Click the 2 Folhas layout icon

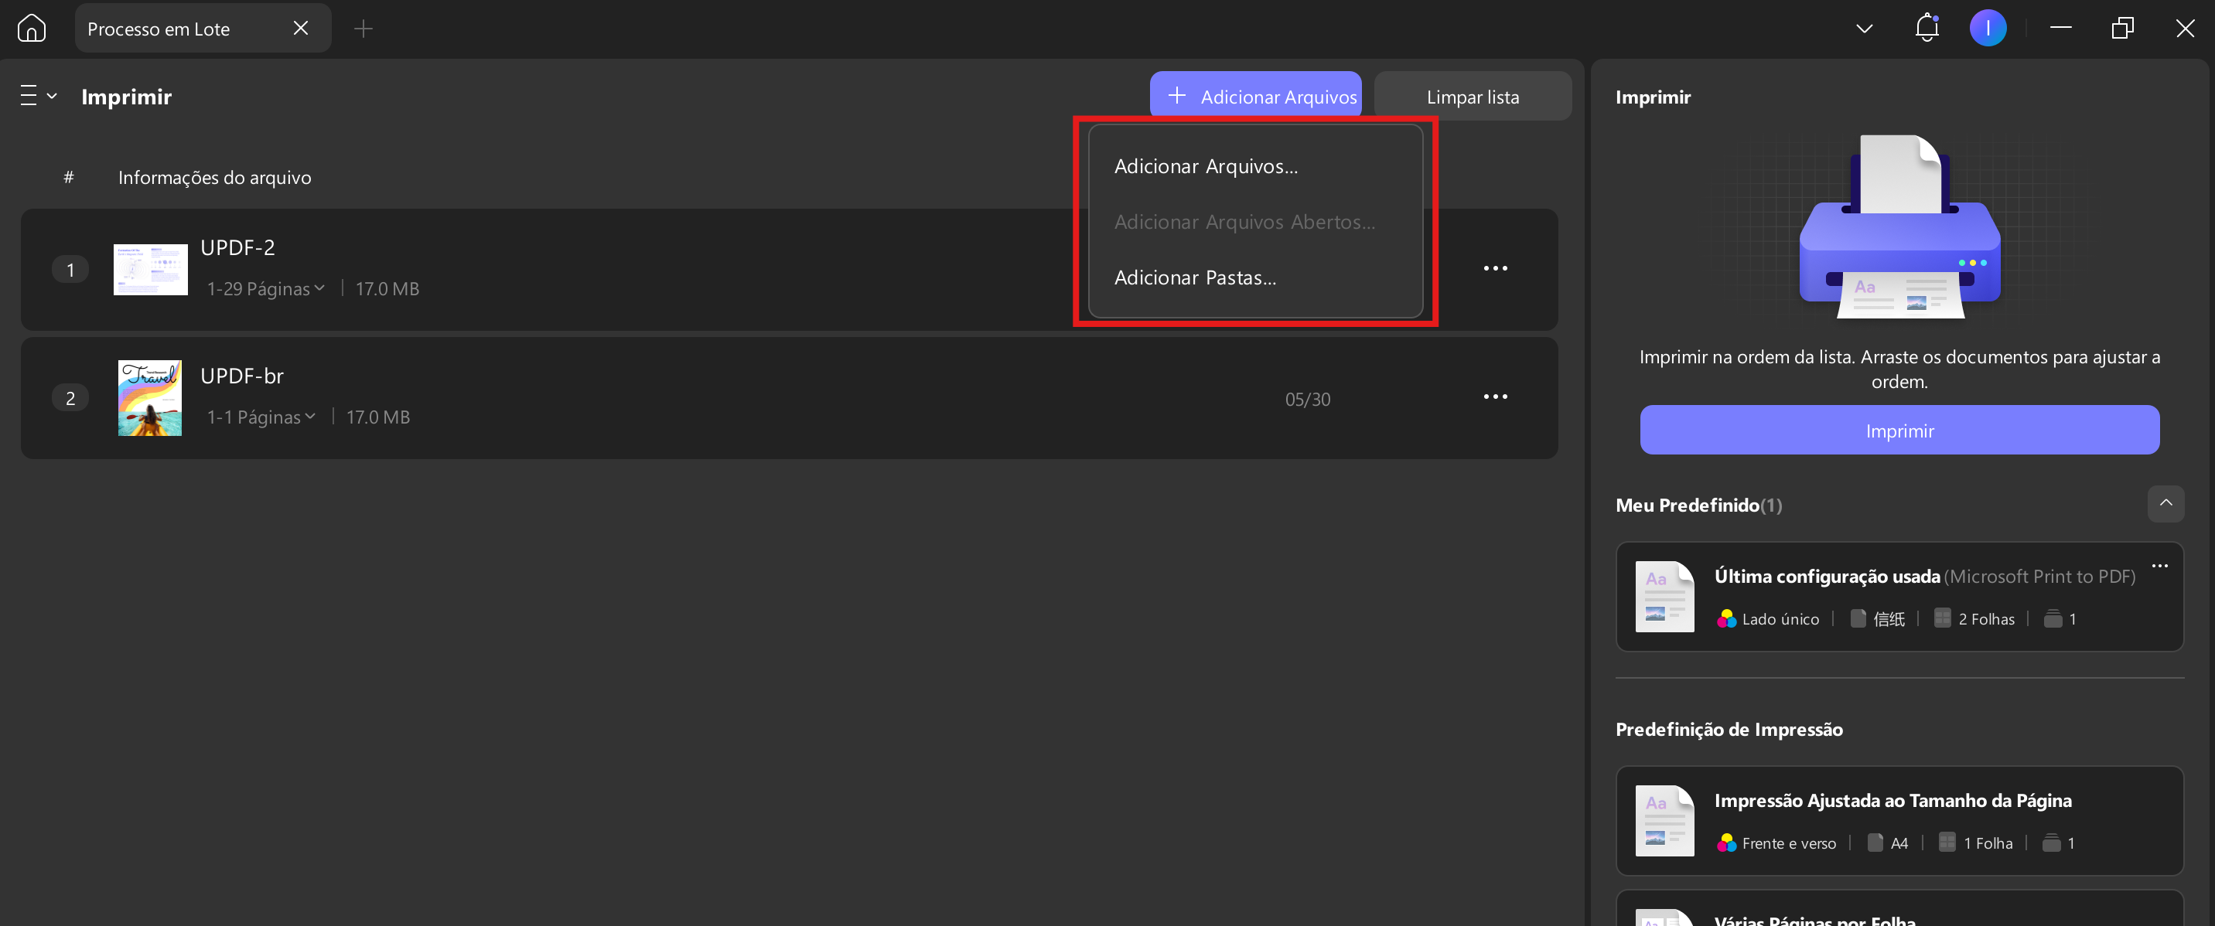pos(1941,618)
